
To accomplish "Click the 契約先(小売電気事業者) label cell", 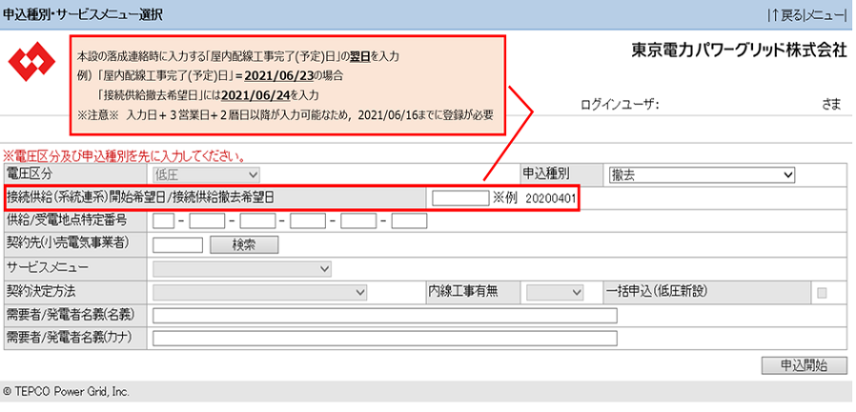I will (x=75, y=245).
